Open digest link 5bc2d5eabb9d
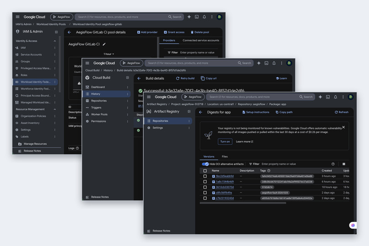The height and width of the screenshot is (246, 369). 225,176
